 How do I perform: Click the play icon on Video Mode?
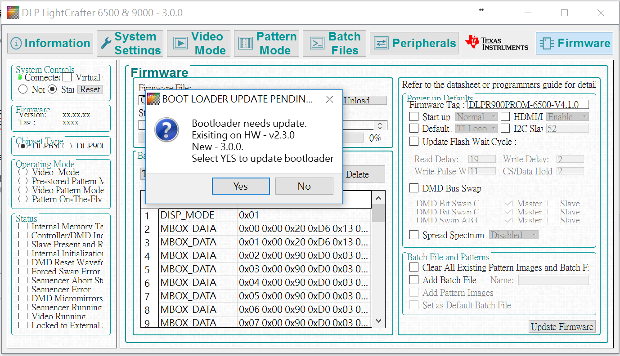(x=180, y=44)
